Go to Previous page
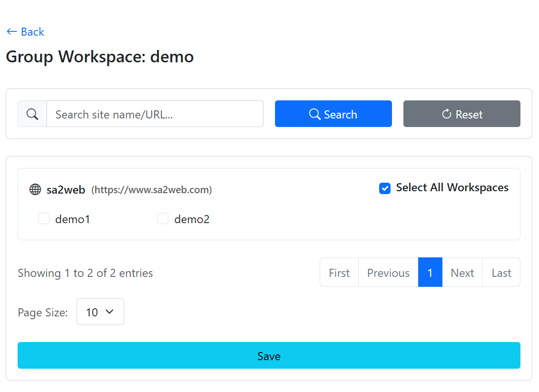Screen dimensions: 539x392 coord(388,272)
